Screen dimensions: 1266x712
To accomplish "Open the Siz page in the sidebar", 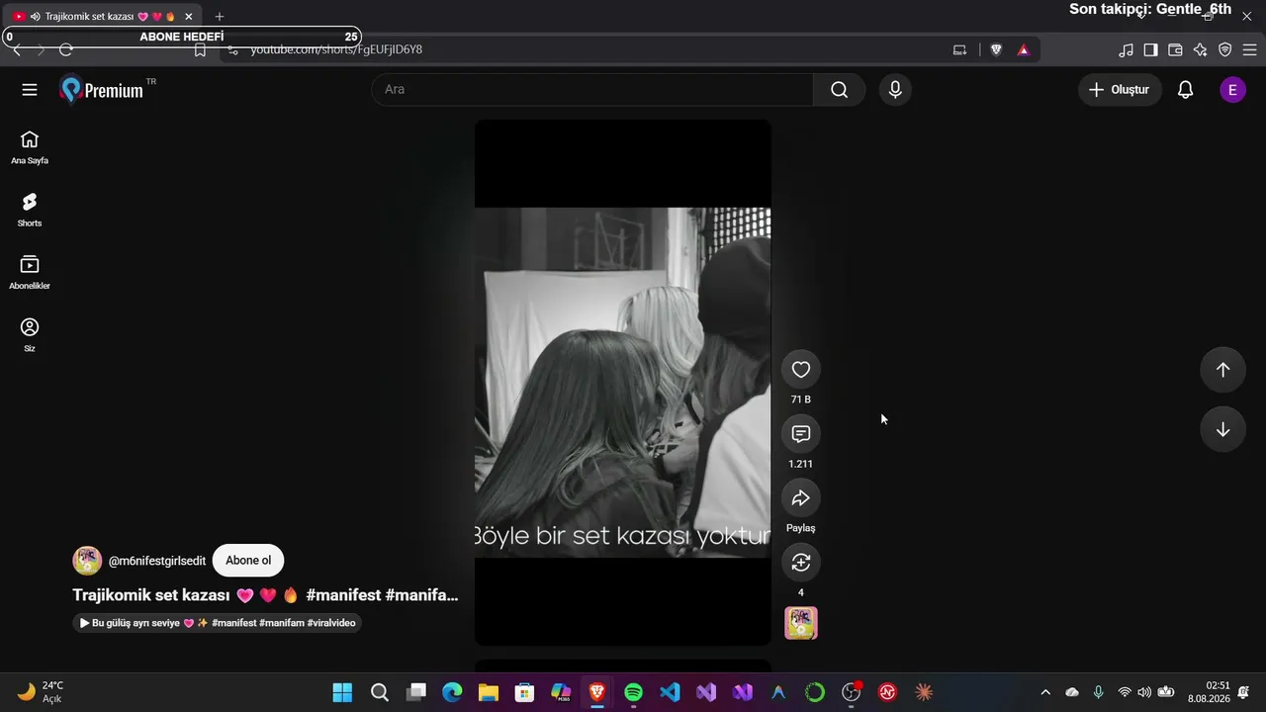I will (30, 335).
